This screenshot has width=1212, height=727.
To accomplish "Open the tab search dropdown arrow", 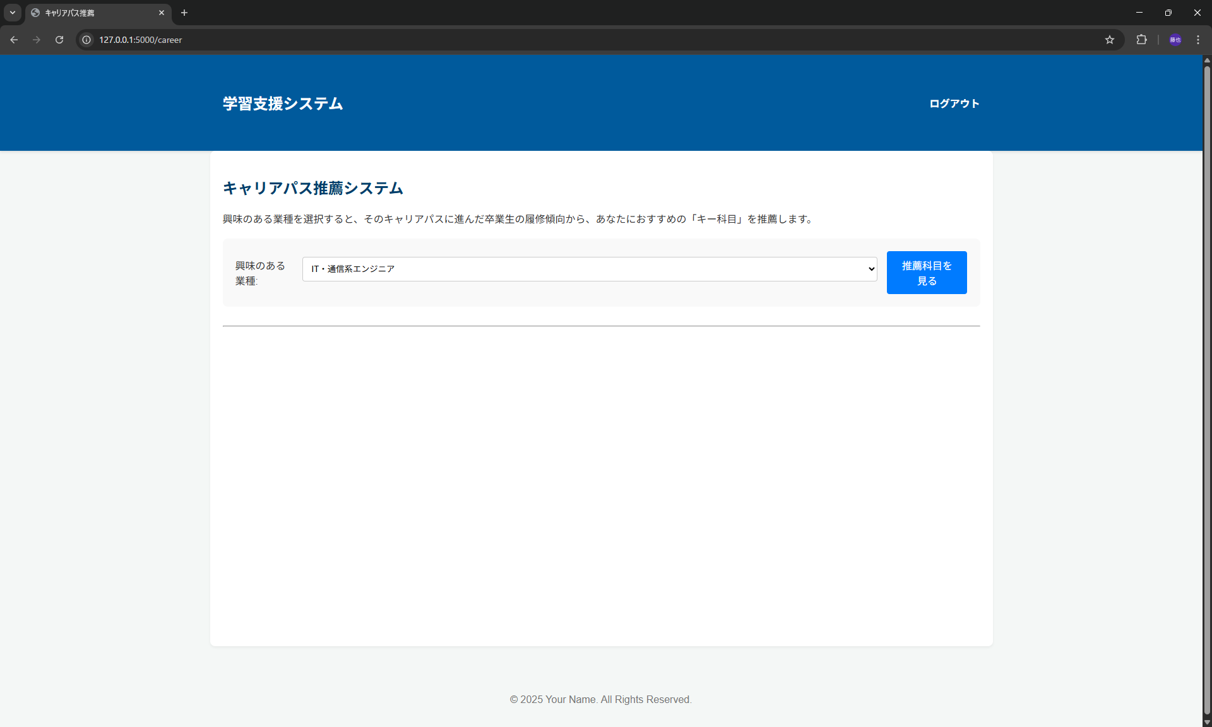I will point(13,13).
